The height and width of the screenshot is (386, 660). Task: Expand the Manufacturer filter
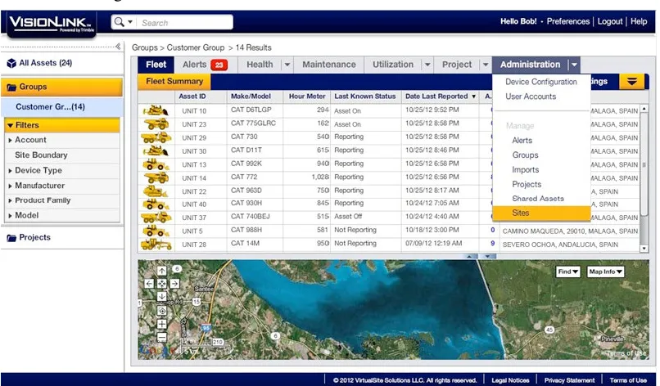10,186
